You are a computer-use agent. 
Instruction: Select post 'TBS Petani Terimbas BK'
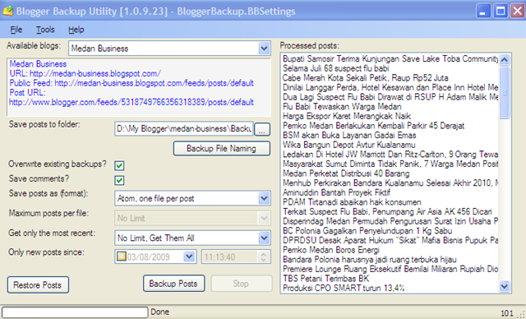[326, 279]
